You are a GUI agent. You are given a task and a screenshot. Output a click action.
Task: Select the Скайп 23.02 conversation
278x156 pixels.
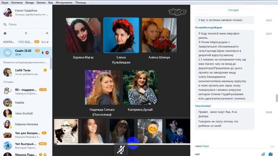tap(26, 52)
